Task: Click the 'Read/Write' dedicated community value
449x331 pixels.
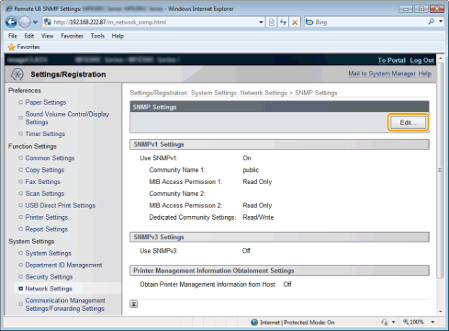Action: [258, 217]
